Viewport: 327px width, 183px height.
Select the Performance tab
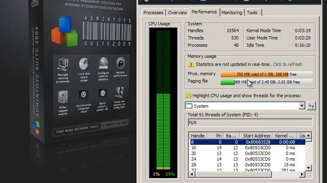pyautogui.click(x=204, y=12)
